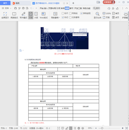
Task: Click status bar outline view icon
Action: [x=75, y=128]
